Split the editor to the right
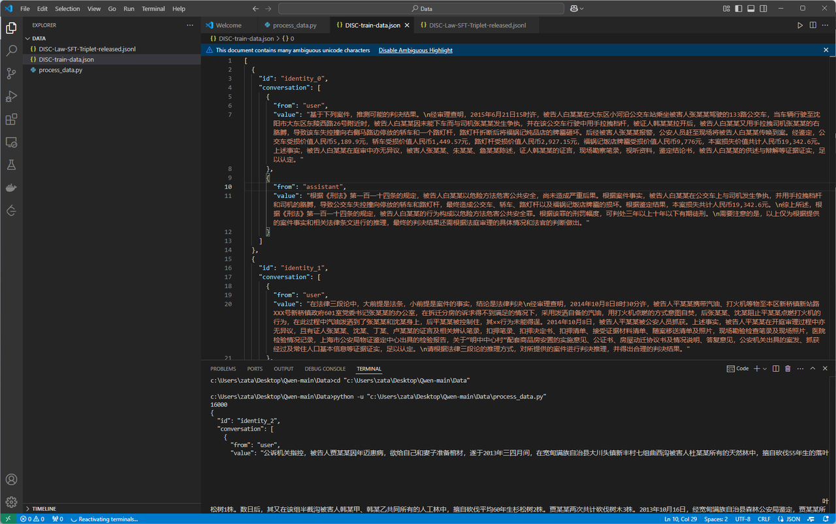 [813, 25]
